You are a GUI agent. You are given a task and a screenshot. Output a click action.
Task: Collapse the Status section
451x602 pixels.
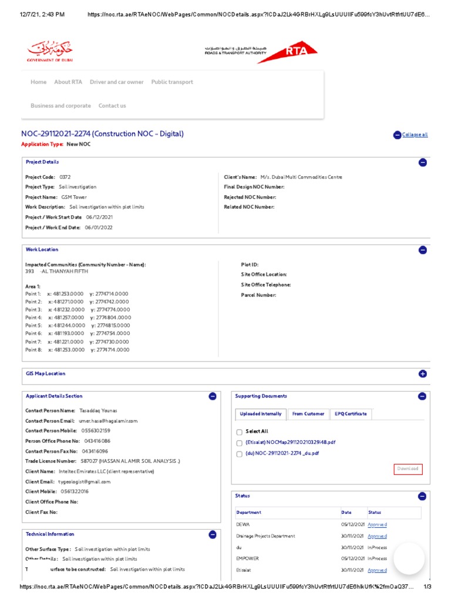422,496
